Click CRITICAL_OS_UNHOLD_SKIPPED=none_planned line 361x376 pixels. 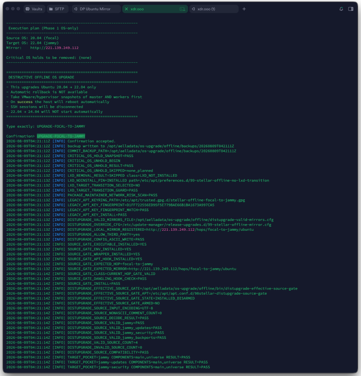click(x=80, y=171)
